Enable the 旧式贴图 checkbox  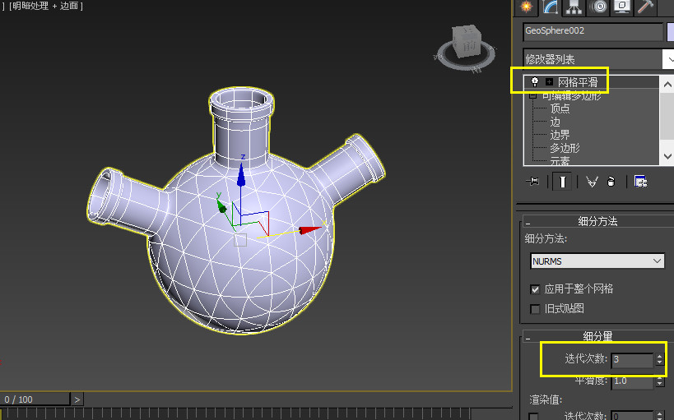pyautogui.click(x=535, y=309)
